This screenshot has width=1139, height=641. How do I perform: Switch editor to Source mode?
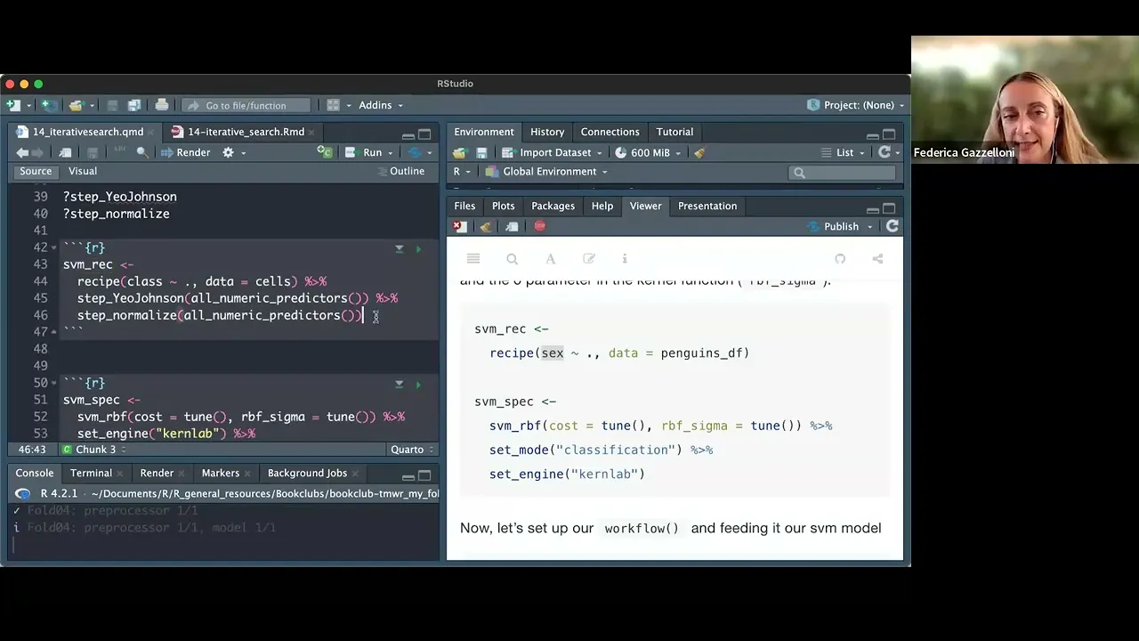click(x=36, y=171)
